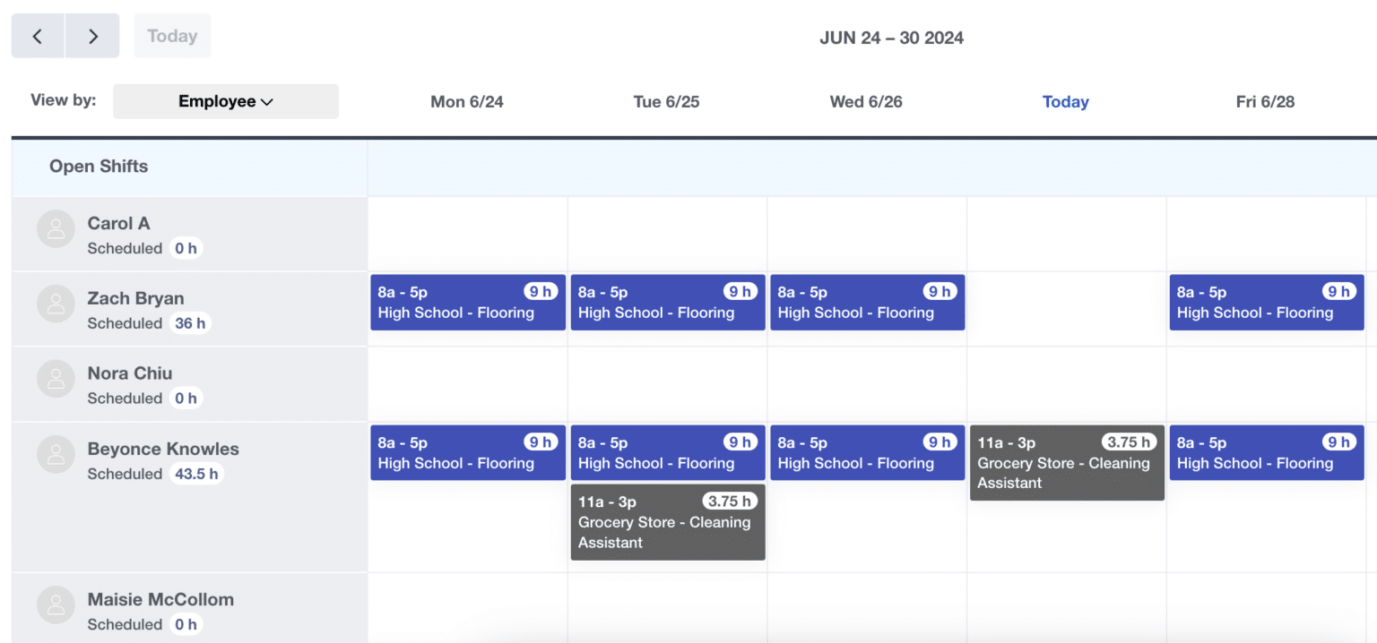Open Beyonce Knowles' profile avatar
This screenshot has width=1377, height=643.
56,455
